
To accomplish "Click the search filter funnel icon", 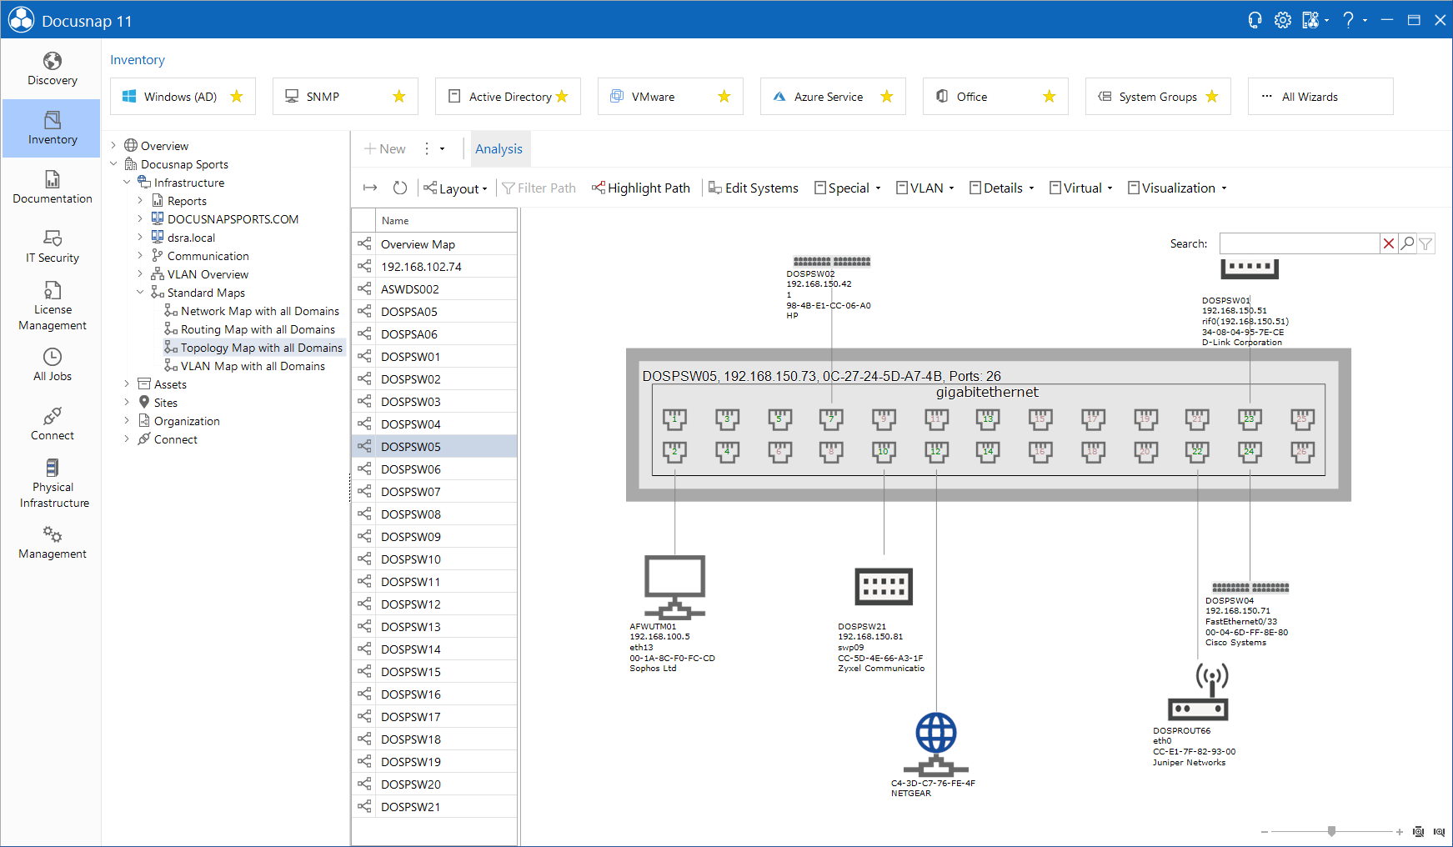I will pyautogui.click(x=1426, y=243).
